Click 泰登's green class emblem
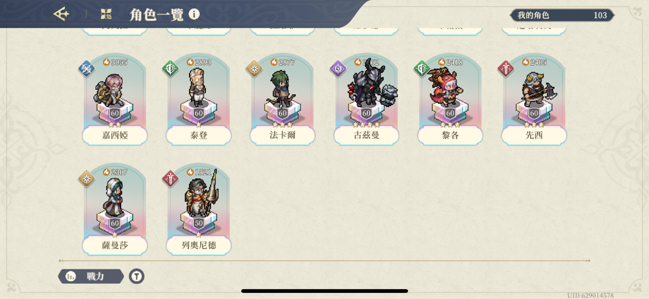 point(170,69)
